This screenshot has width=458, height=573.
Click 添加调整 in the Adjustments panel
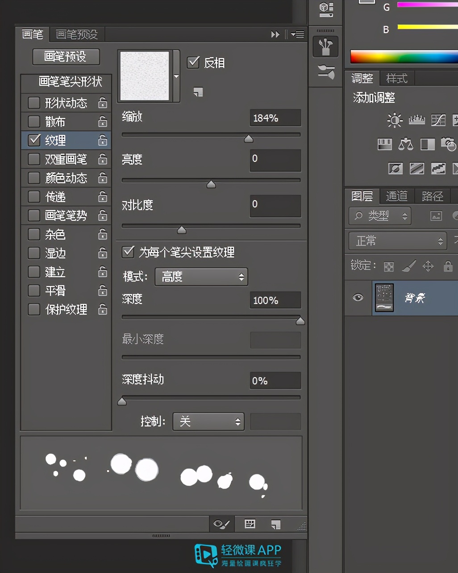pos(373,97)
